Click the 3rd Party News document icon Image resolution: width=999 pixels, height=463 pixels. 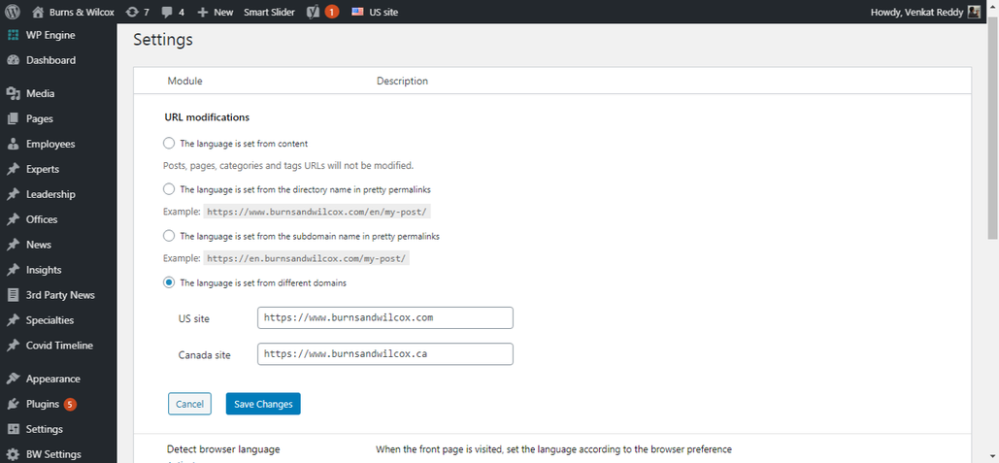(x=13, y=295)
